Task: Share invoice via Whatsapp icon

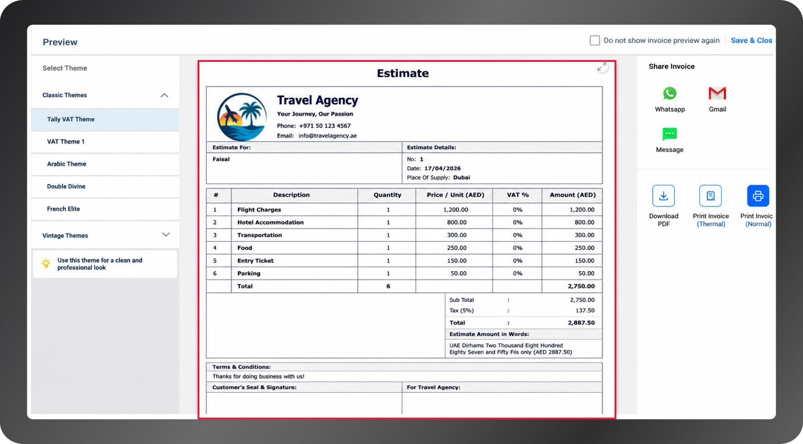Action: point(670,93)
